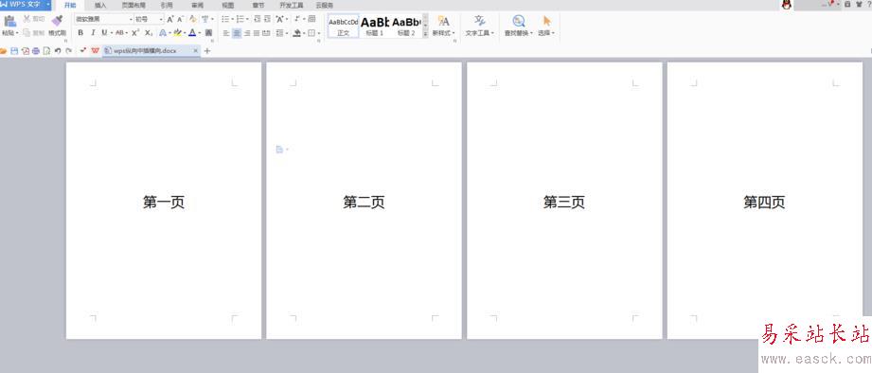
Task: Click the 第一页 text on first page
Action: (164, 202)
